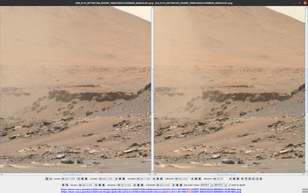Click the thin minus button for offsetY
This screenshot has width=308, height=193.
point(218,179)
